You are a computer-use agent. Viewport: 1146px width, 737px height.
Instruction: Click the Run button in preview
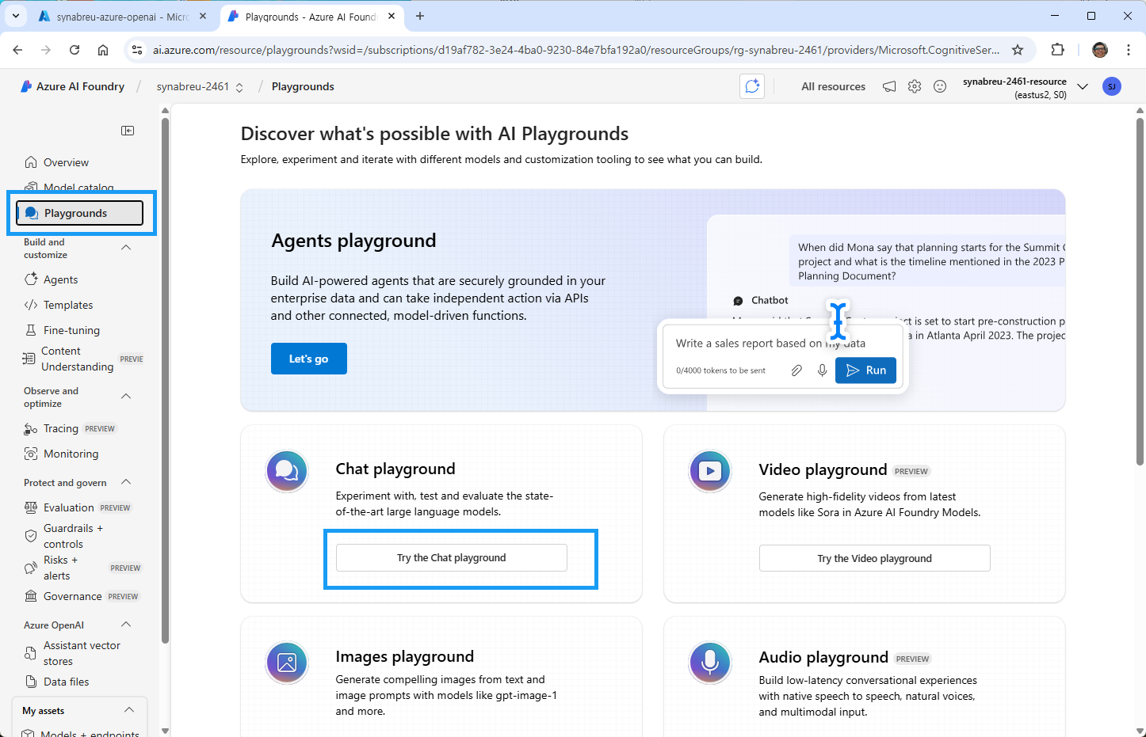865,370
